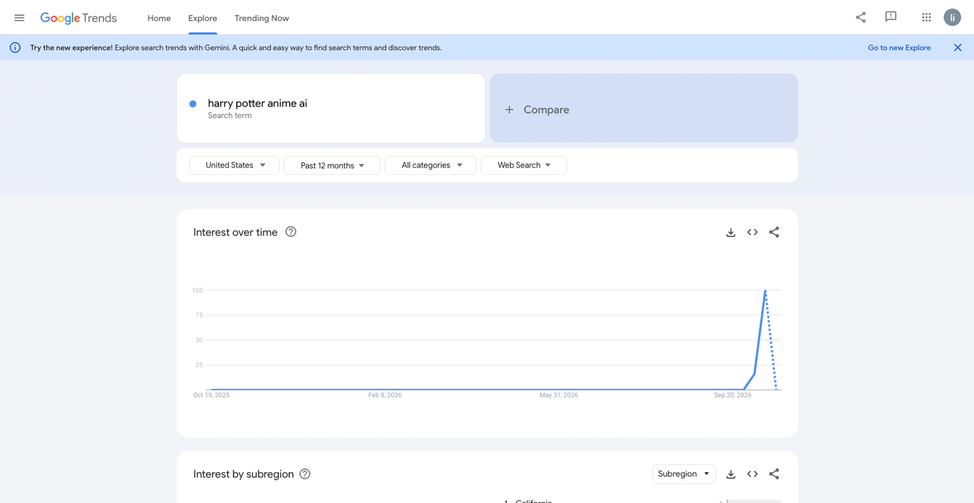Click the info icon in the banner
The image size is (974, 503).
click(x=15, y=47)
